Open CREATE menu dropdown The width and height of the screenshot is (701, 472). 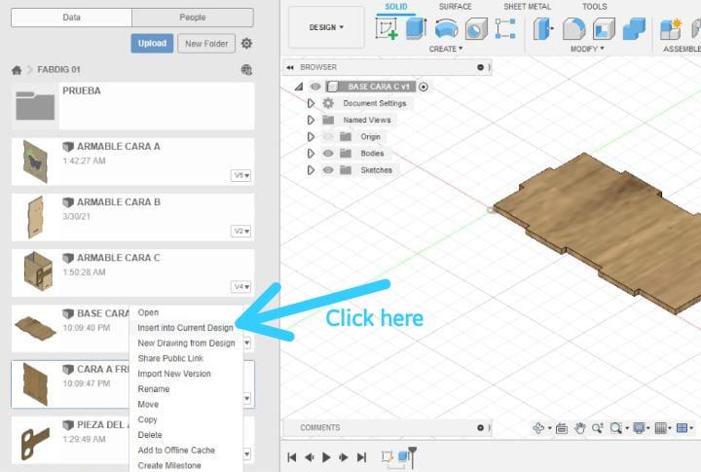(446, 49)
